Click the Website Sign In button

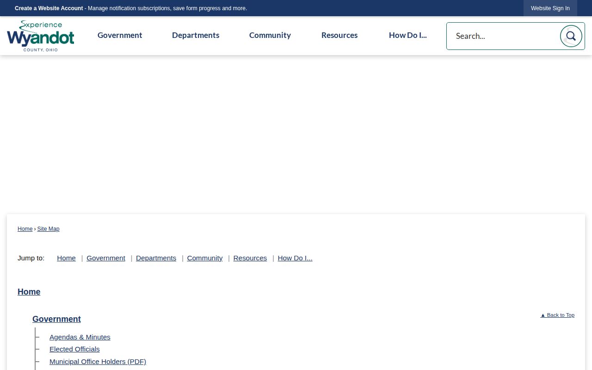(550, 8)
